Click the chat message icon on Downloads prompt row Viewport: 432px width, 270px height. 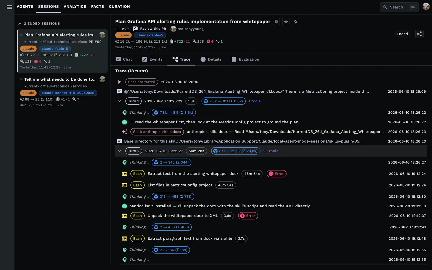(119, 92)
